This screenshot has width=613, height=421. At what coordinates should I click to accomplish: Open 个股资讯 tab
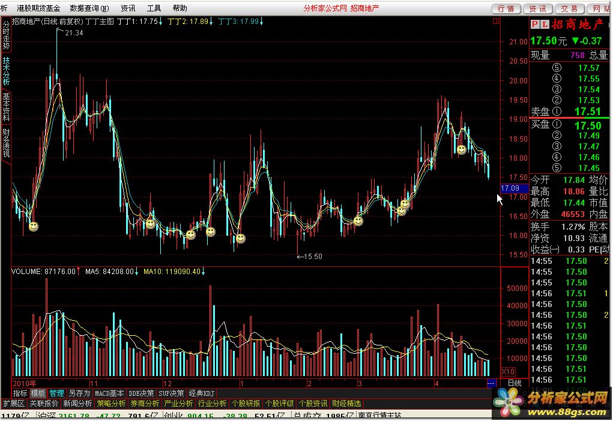(313, 404)
